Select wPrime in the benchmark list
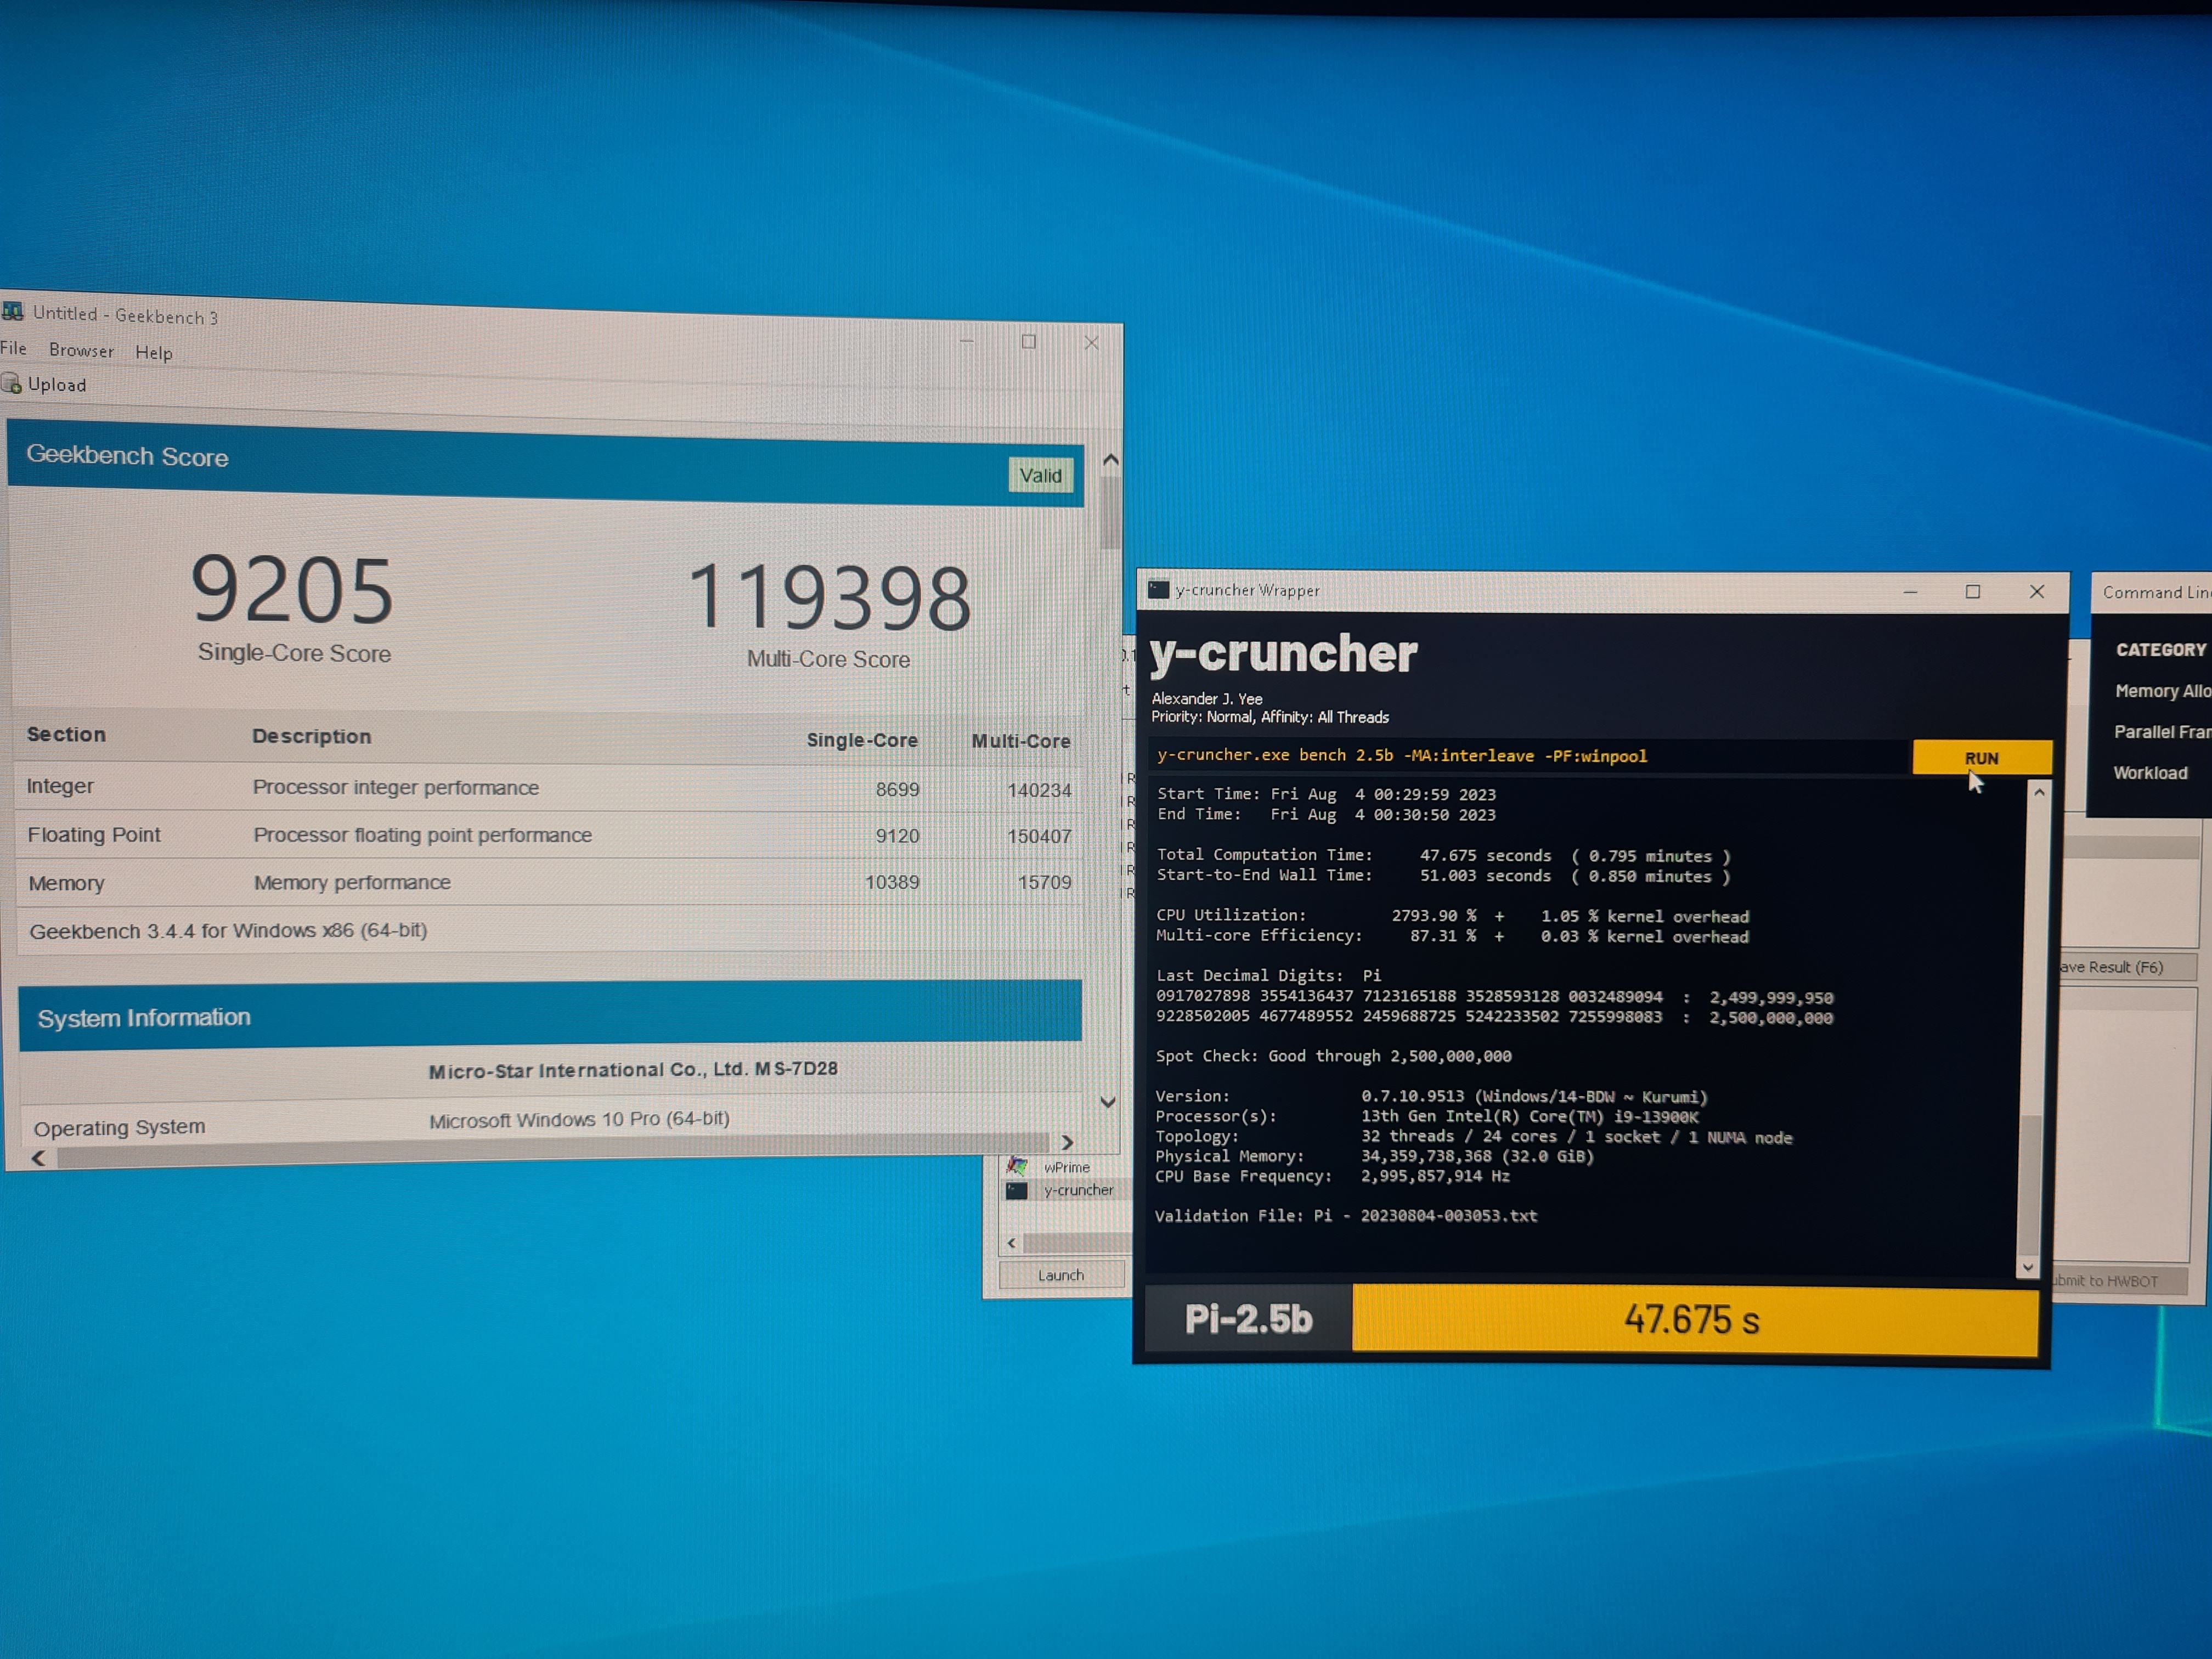This screenshot has height=1659, width=2212. 1067,1167
